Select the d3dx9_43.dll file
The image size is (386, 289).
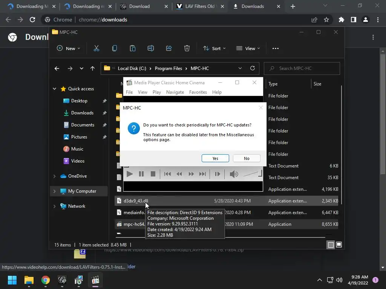(x=227, y=201)
